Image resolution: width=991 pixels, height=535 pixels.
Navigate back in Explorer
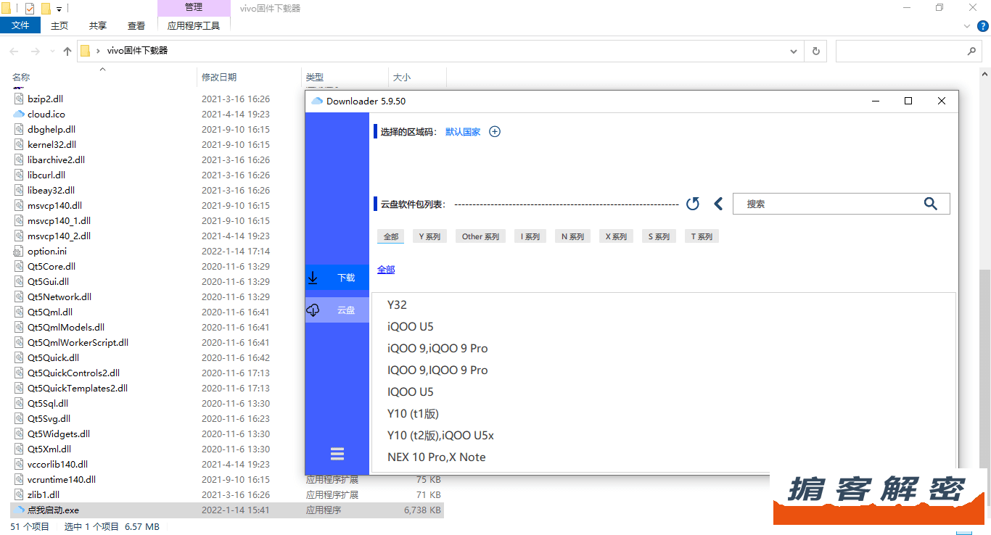(x=14, y=51)
